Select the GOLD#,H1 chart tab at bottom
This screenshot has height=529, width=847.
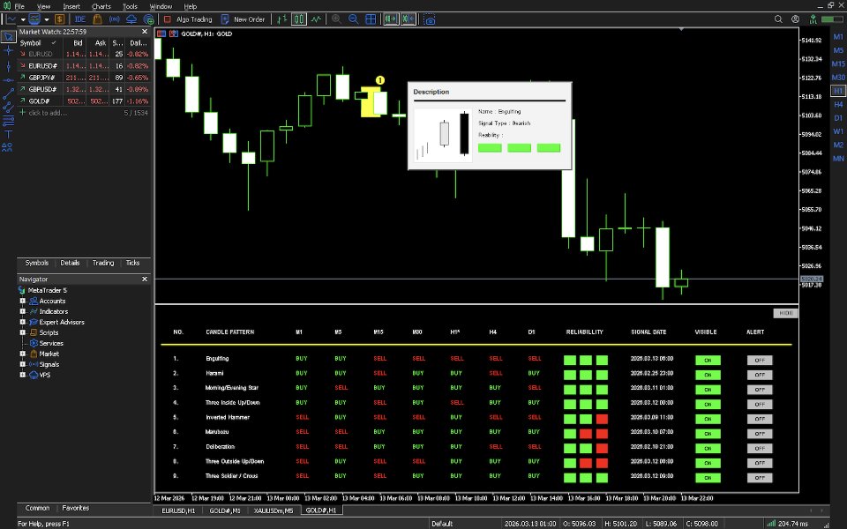click(320, 510)
